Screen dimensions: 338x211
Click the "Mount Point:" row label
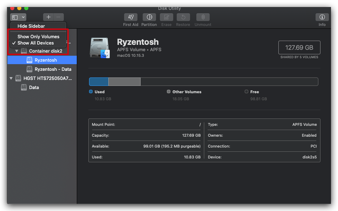point(103,124)
